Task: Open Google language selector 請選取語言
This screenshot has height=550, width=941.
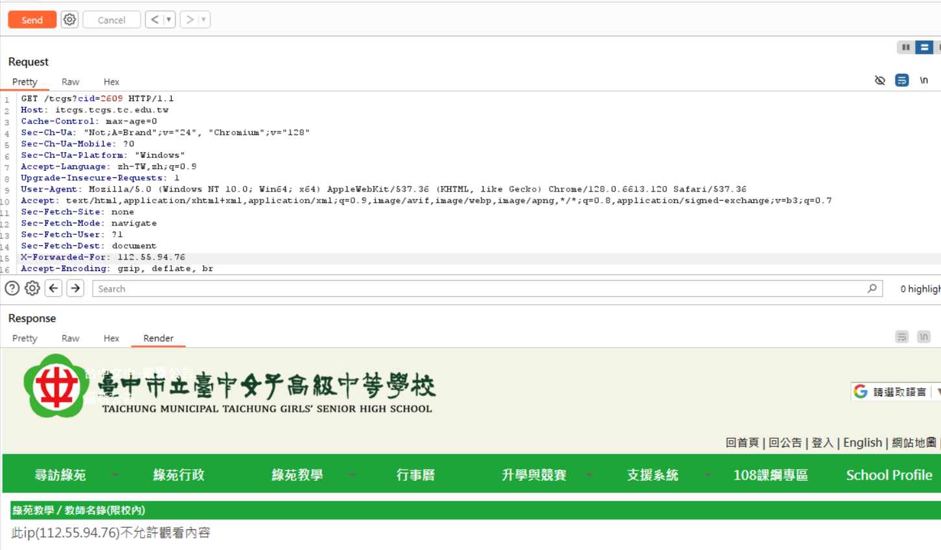Action: (900, 392)
